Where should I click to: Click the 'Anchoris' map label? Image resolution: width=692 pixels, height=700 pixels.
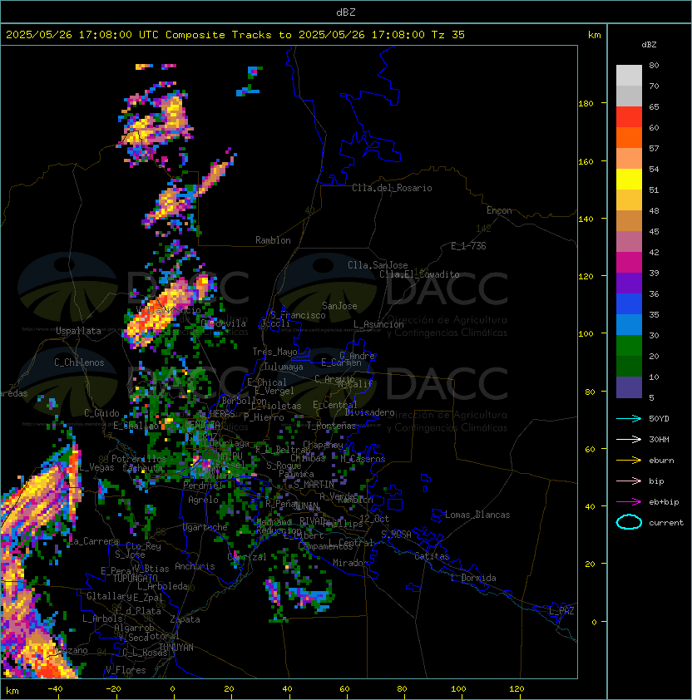click(195, 566)
